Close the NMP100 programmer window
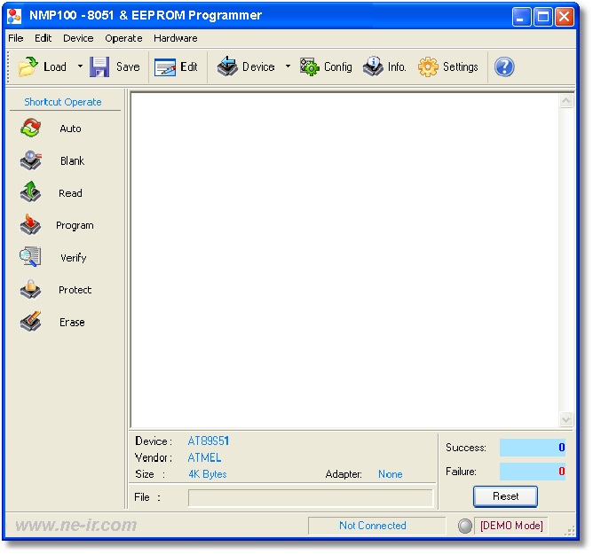593x554 pixels. tap(565, 17)
